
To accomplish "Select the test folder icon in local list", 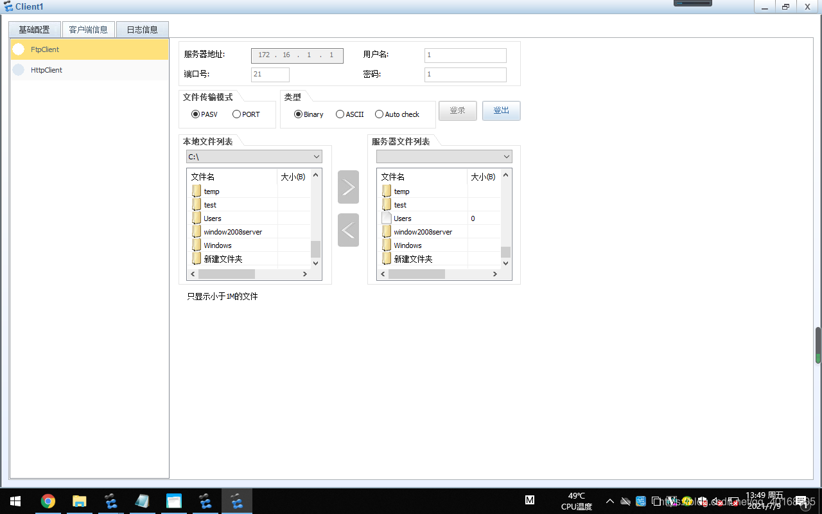I will 197,204.
